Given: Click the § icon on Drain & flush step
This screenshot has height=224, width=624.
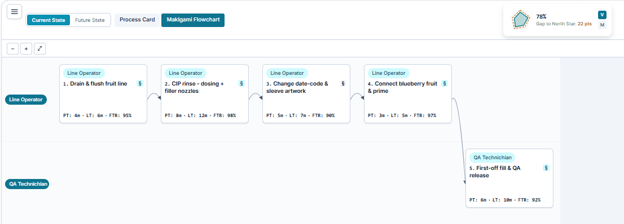Looking at the screenshot, I should 140,83.
